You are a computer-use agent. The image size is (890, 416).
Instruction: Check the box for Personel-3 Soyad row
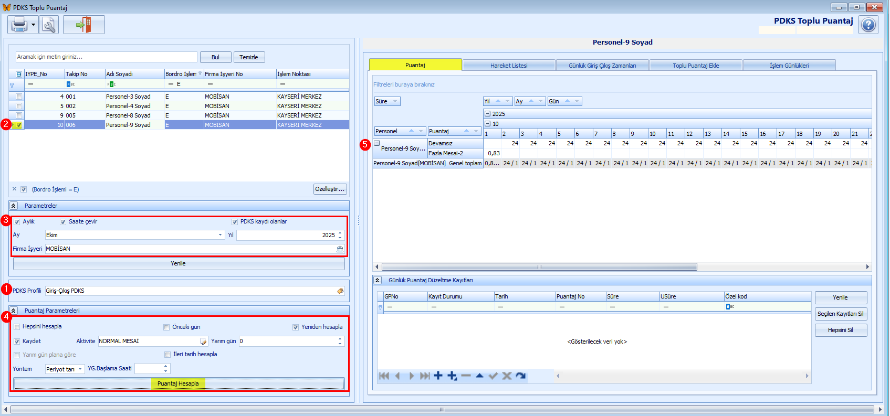click(x=19, y=97)
